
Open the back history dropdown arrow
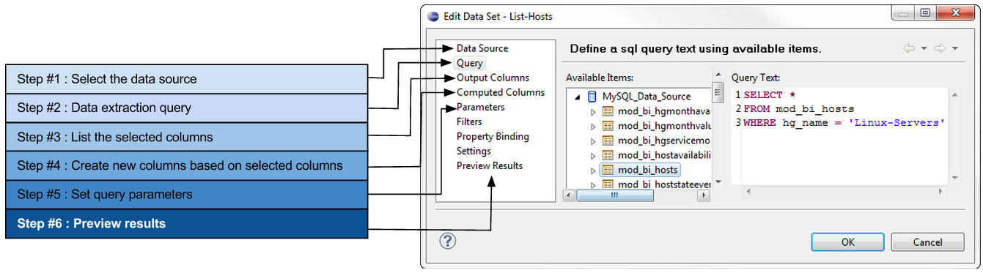click(x=924, y=49)
